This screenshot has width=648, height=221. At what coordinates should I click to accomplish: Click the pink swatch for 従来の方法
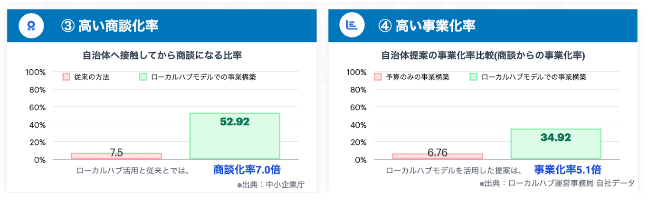(66, 77)
